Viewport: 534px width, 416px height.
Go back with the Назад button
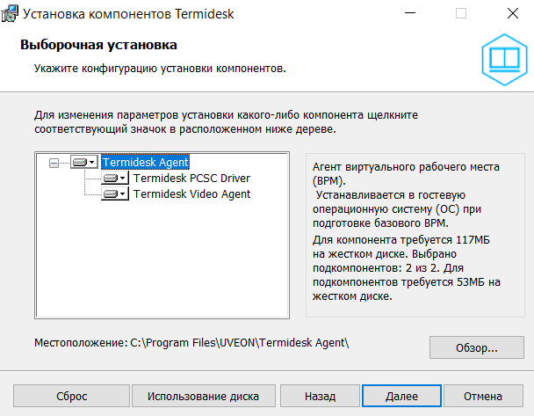coord(320,396)
